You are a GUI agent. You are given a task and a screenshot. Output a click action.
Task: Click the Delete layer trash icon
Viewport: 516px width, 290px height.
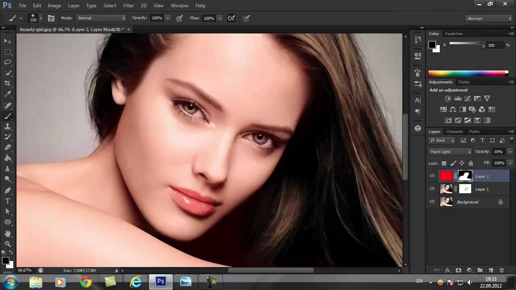click(501, 270)
